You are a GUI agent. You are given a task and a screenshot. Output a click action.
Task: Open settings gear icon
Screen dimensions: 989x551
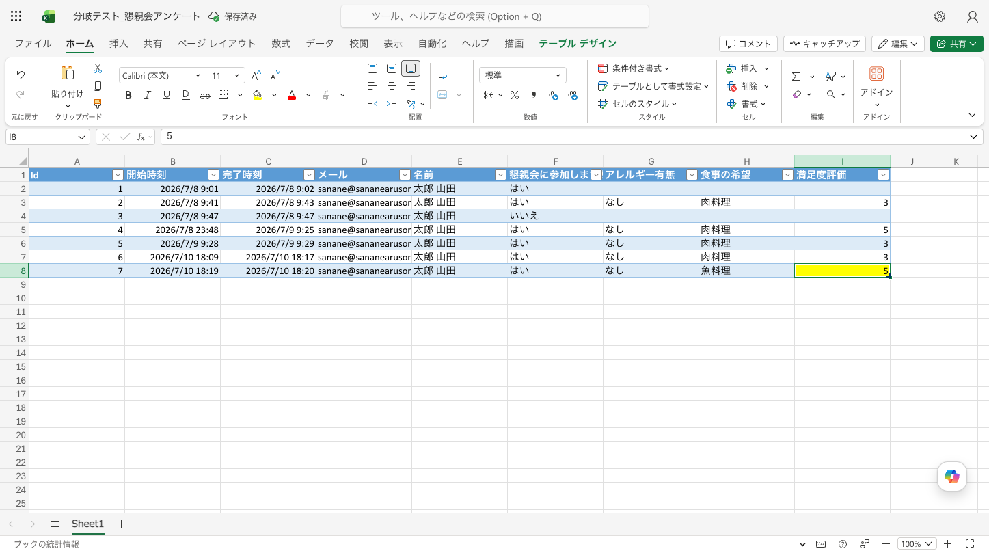(x=940, y=16)
